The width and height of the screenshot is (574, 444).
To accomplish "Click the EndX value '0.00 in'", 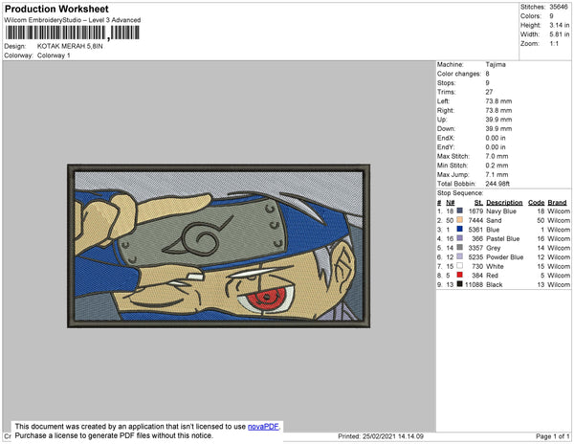I will (496, 138).
